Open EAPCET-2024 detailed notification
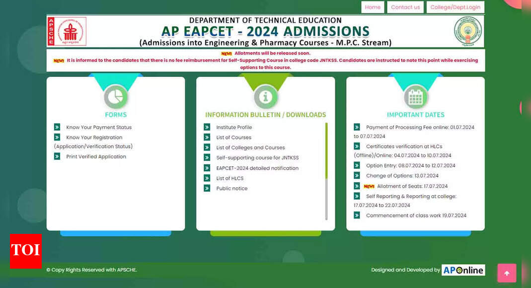 257,168
